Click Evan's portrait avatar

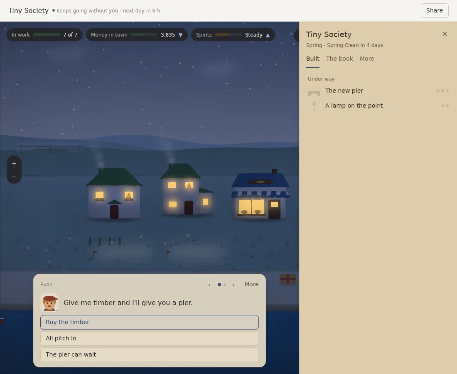pos(49,303)
